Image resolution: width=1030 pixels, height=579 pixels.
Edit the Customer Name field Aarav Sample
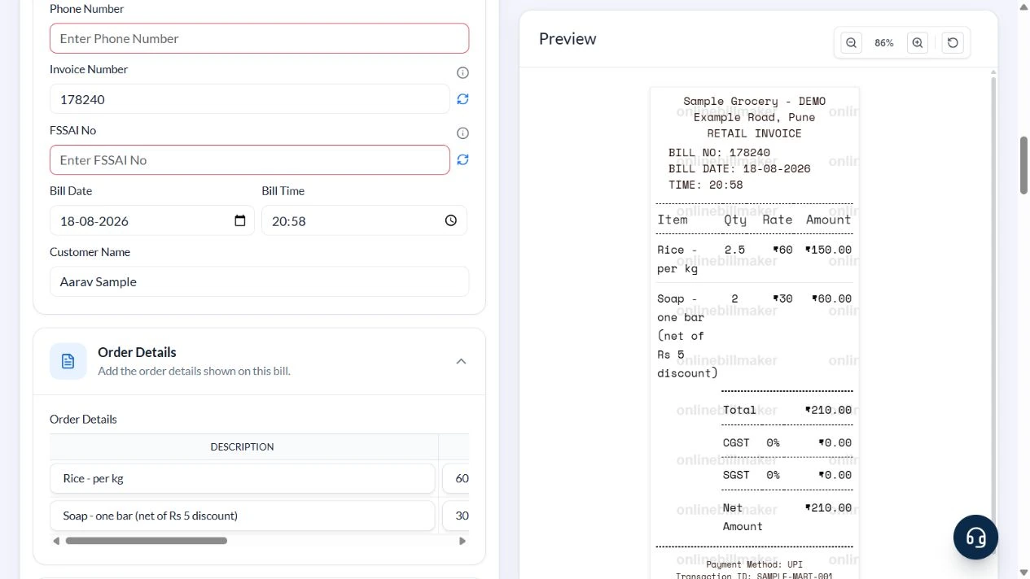(x=259, y=281)
